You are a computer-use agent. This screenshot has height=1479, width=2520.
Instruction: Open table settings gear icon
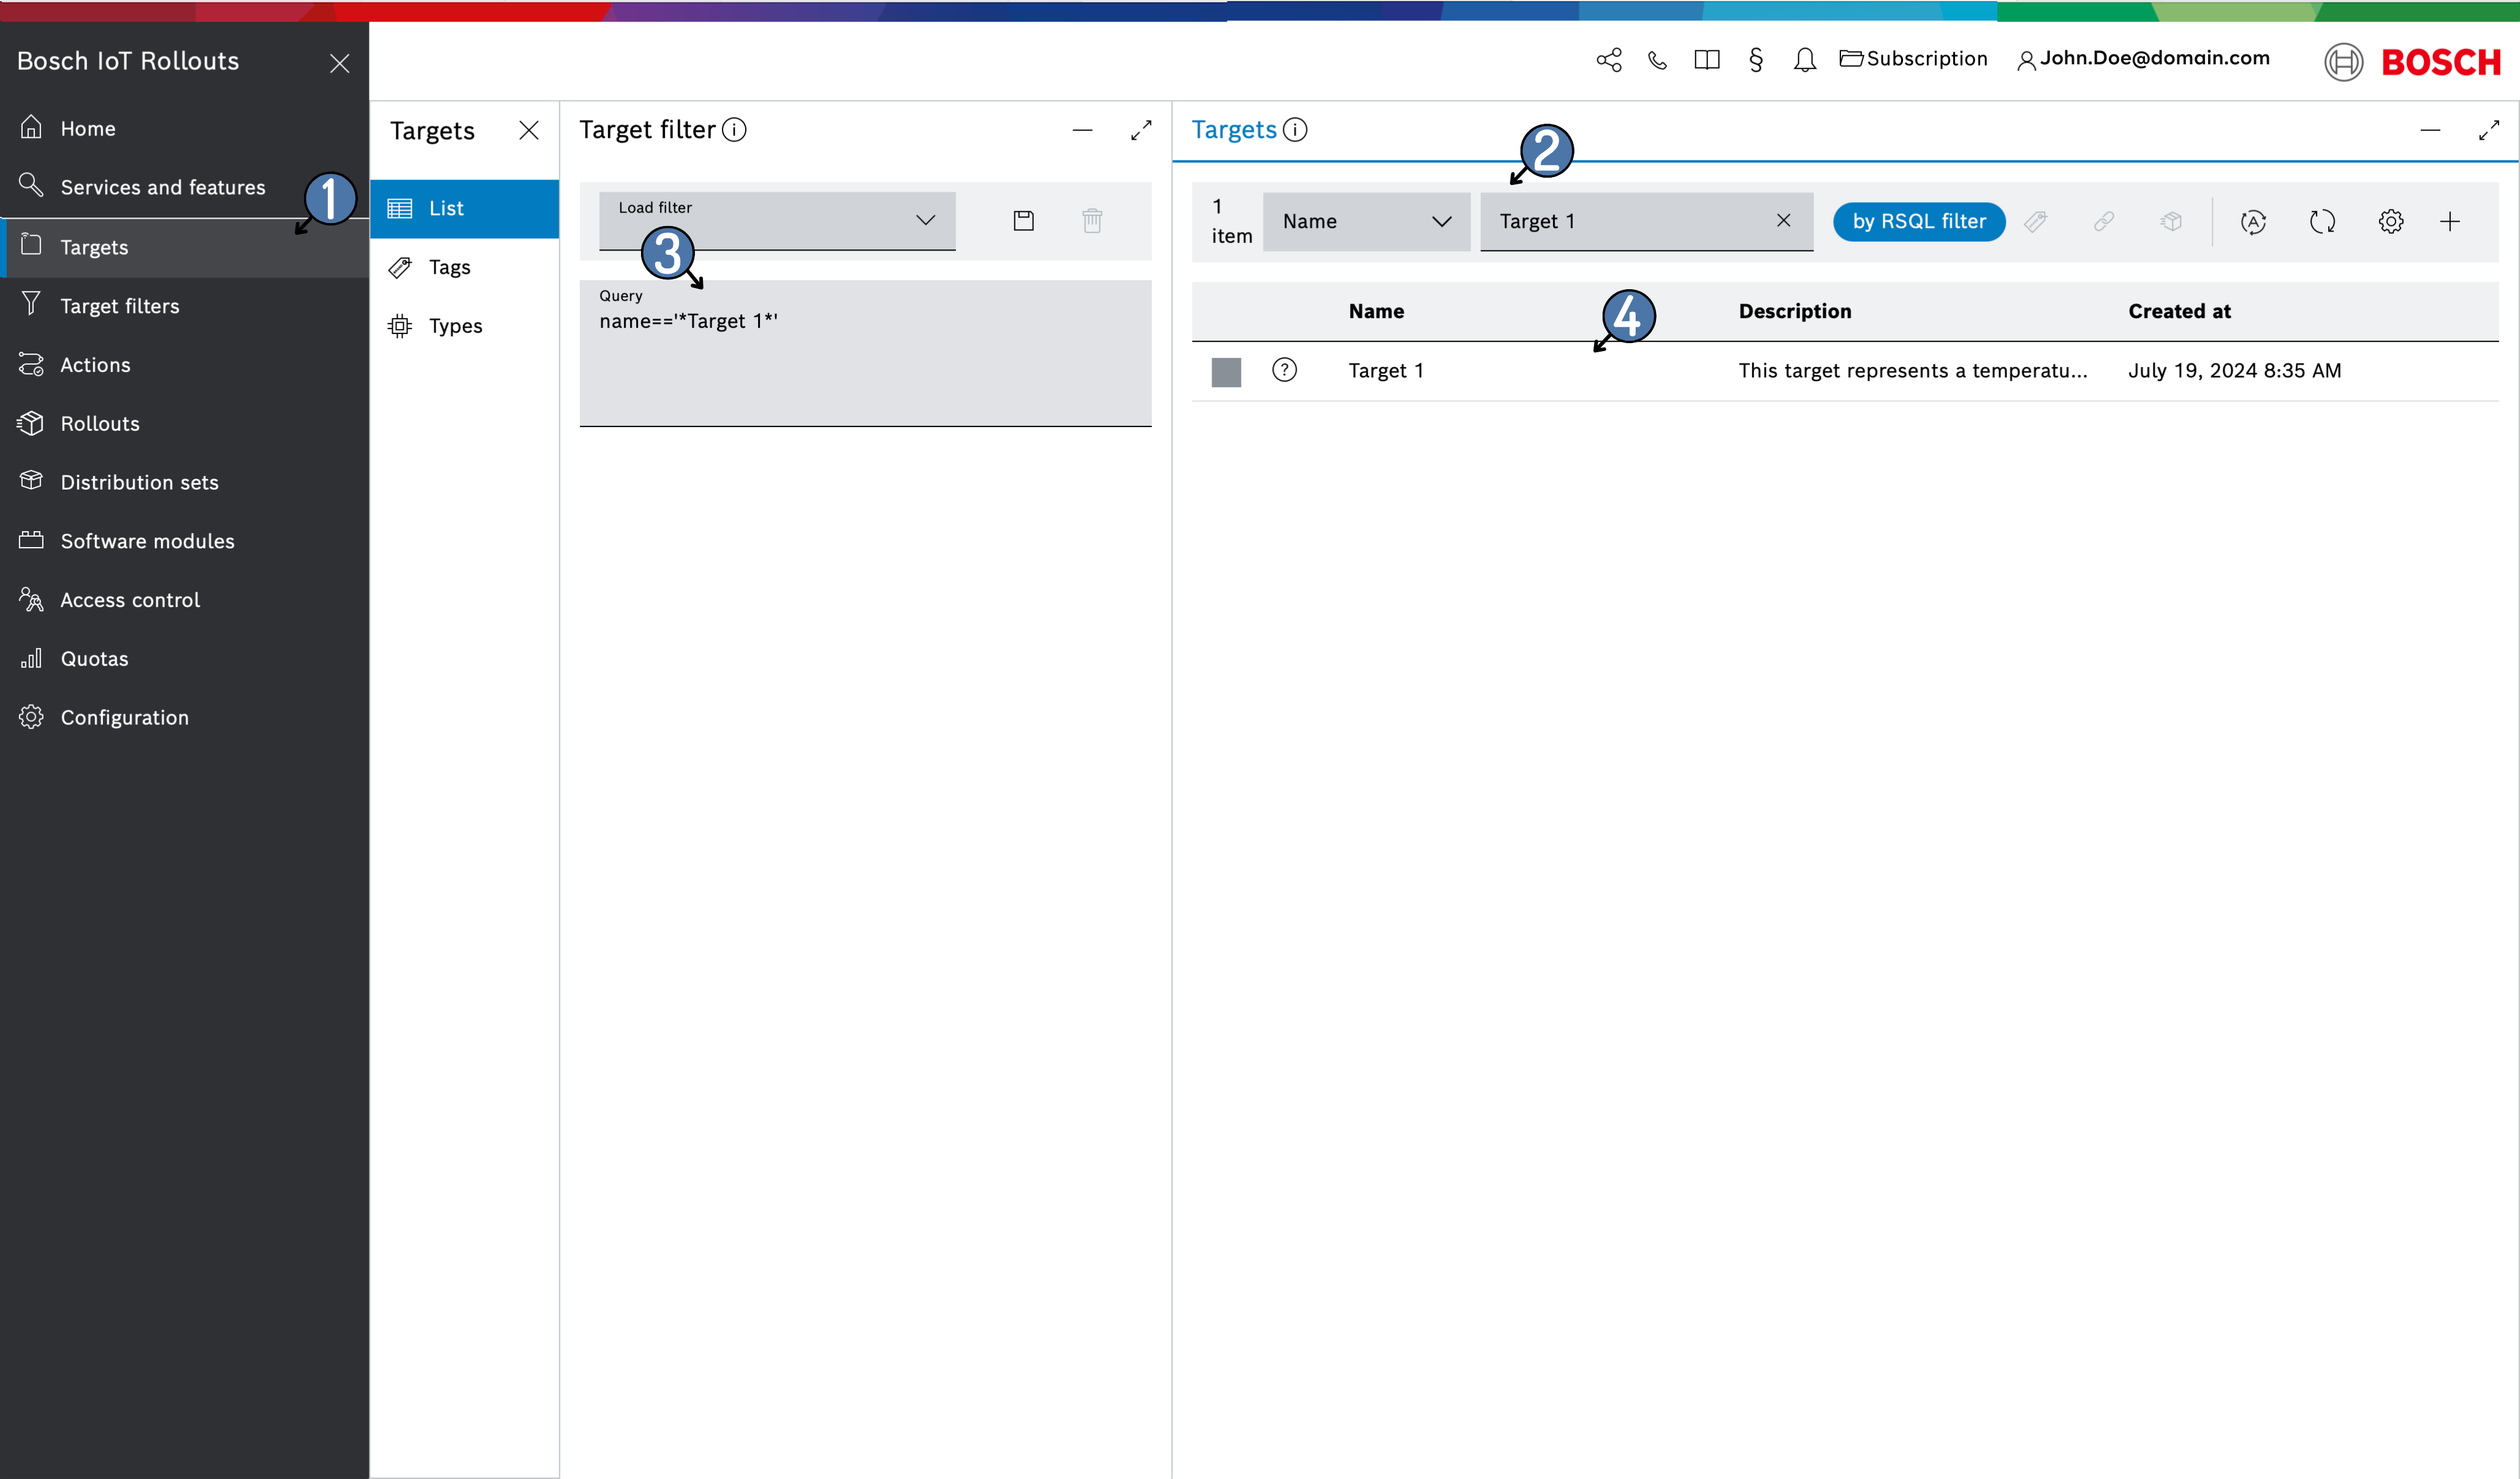point(2390,222)
